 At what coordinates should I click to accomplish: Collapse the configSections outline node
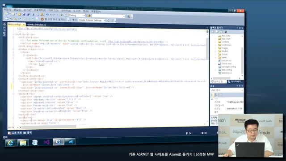pos(13,37)
